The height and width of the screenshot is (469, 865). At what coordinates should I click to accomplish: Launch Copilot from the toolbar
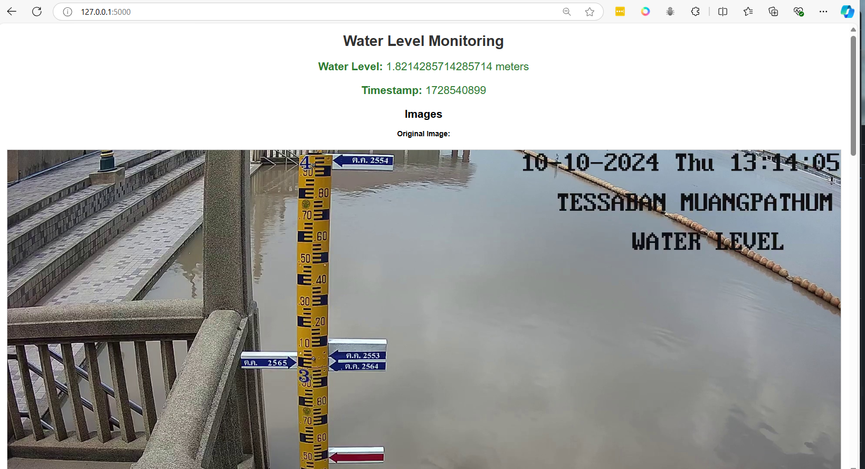click(x=848, y=12)
